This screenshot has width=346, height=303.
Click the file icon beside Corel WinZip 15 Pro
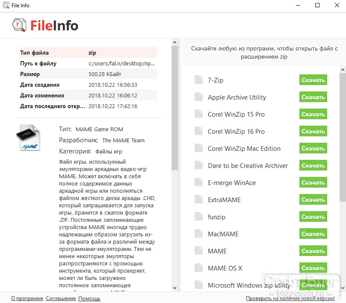[198, 114]
